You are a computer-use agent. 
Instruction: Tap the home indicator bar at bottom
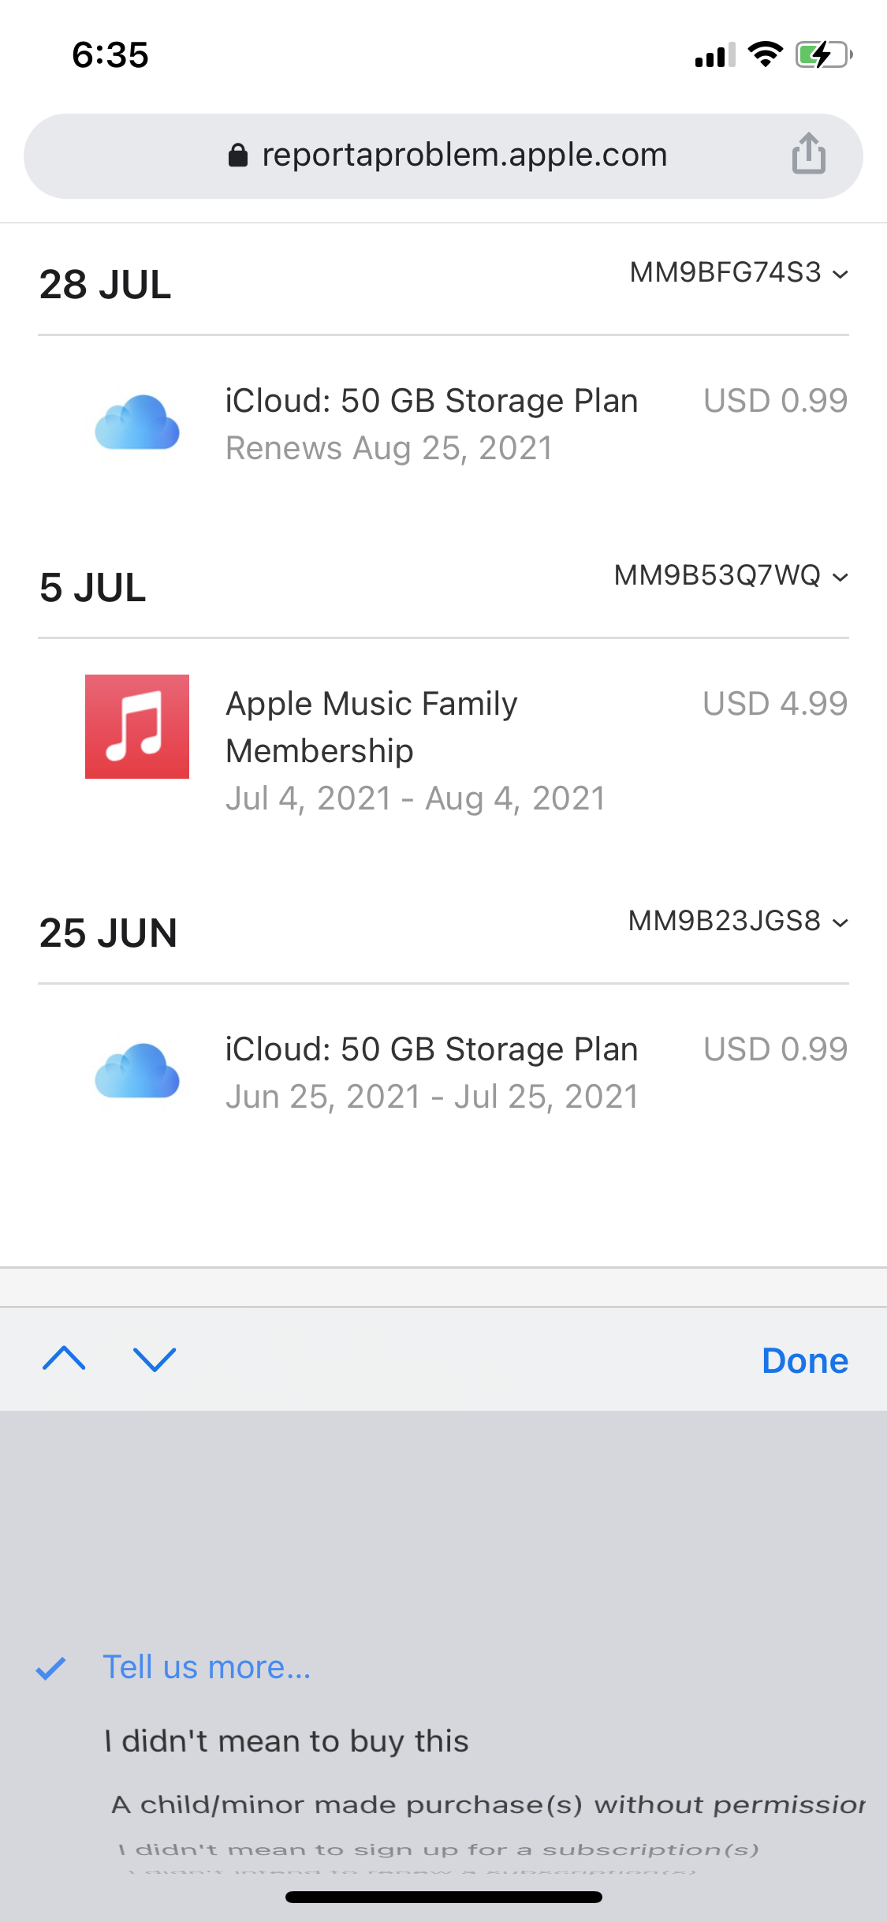[444, 1897]
